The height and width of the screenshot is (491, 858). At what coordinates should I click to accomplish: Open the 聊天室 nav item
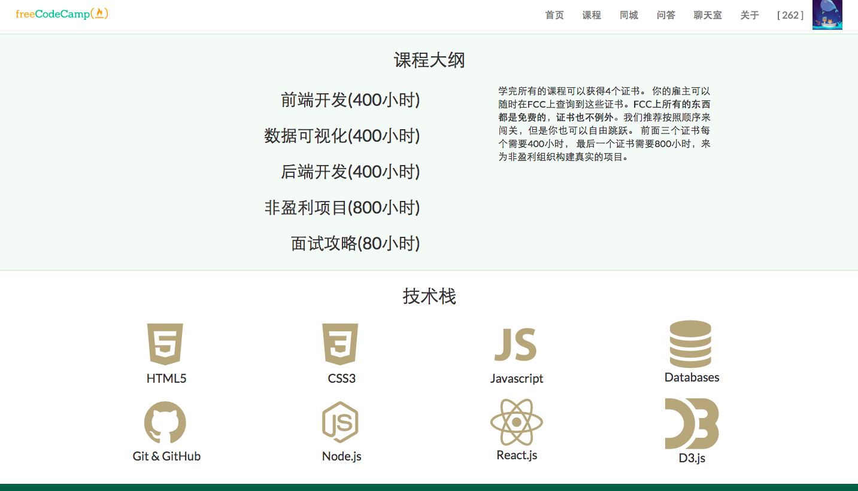pyautogui.click(x=708, y=15)
